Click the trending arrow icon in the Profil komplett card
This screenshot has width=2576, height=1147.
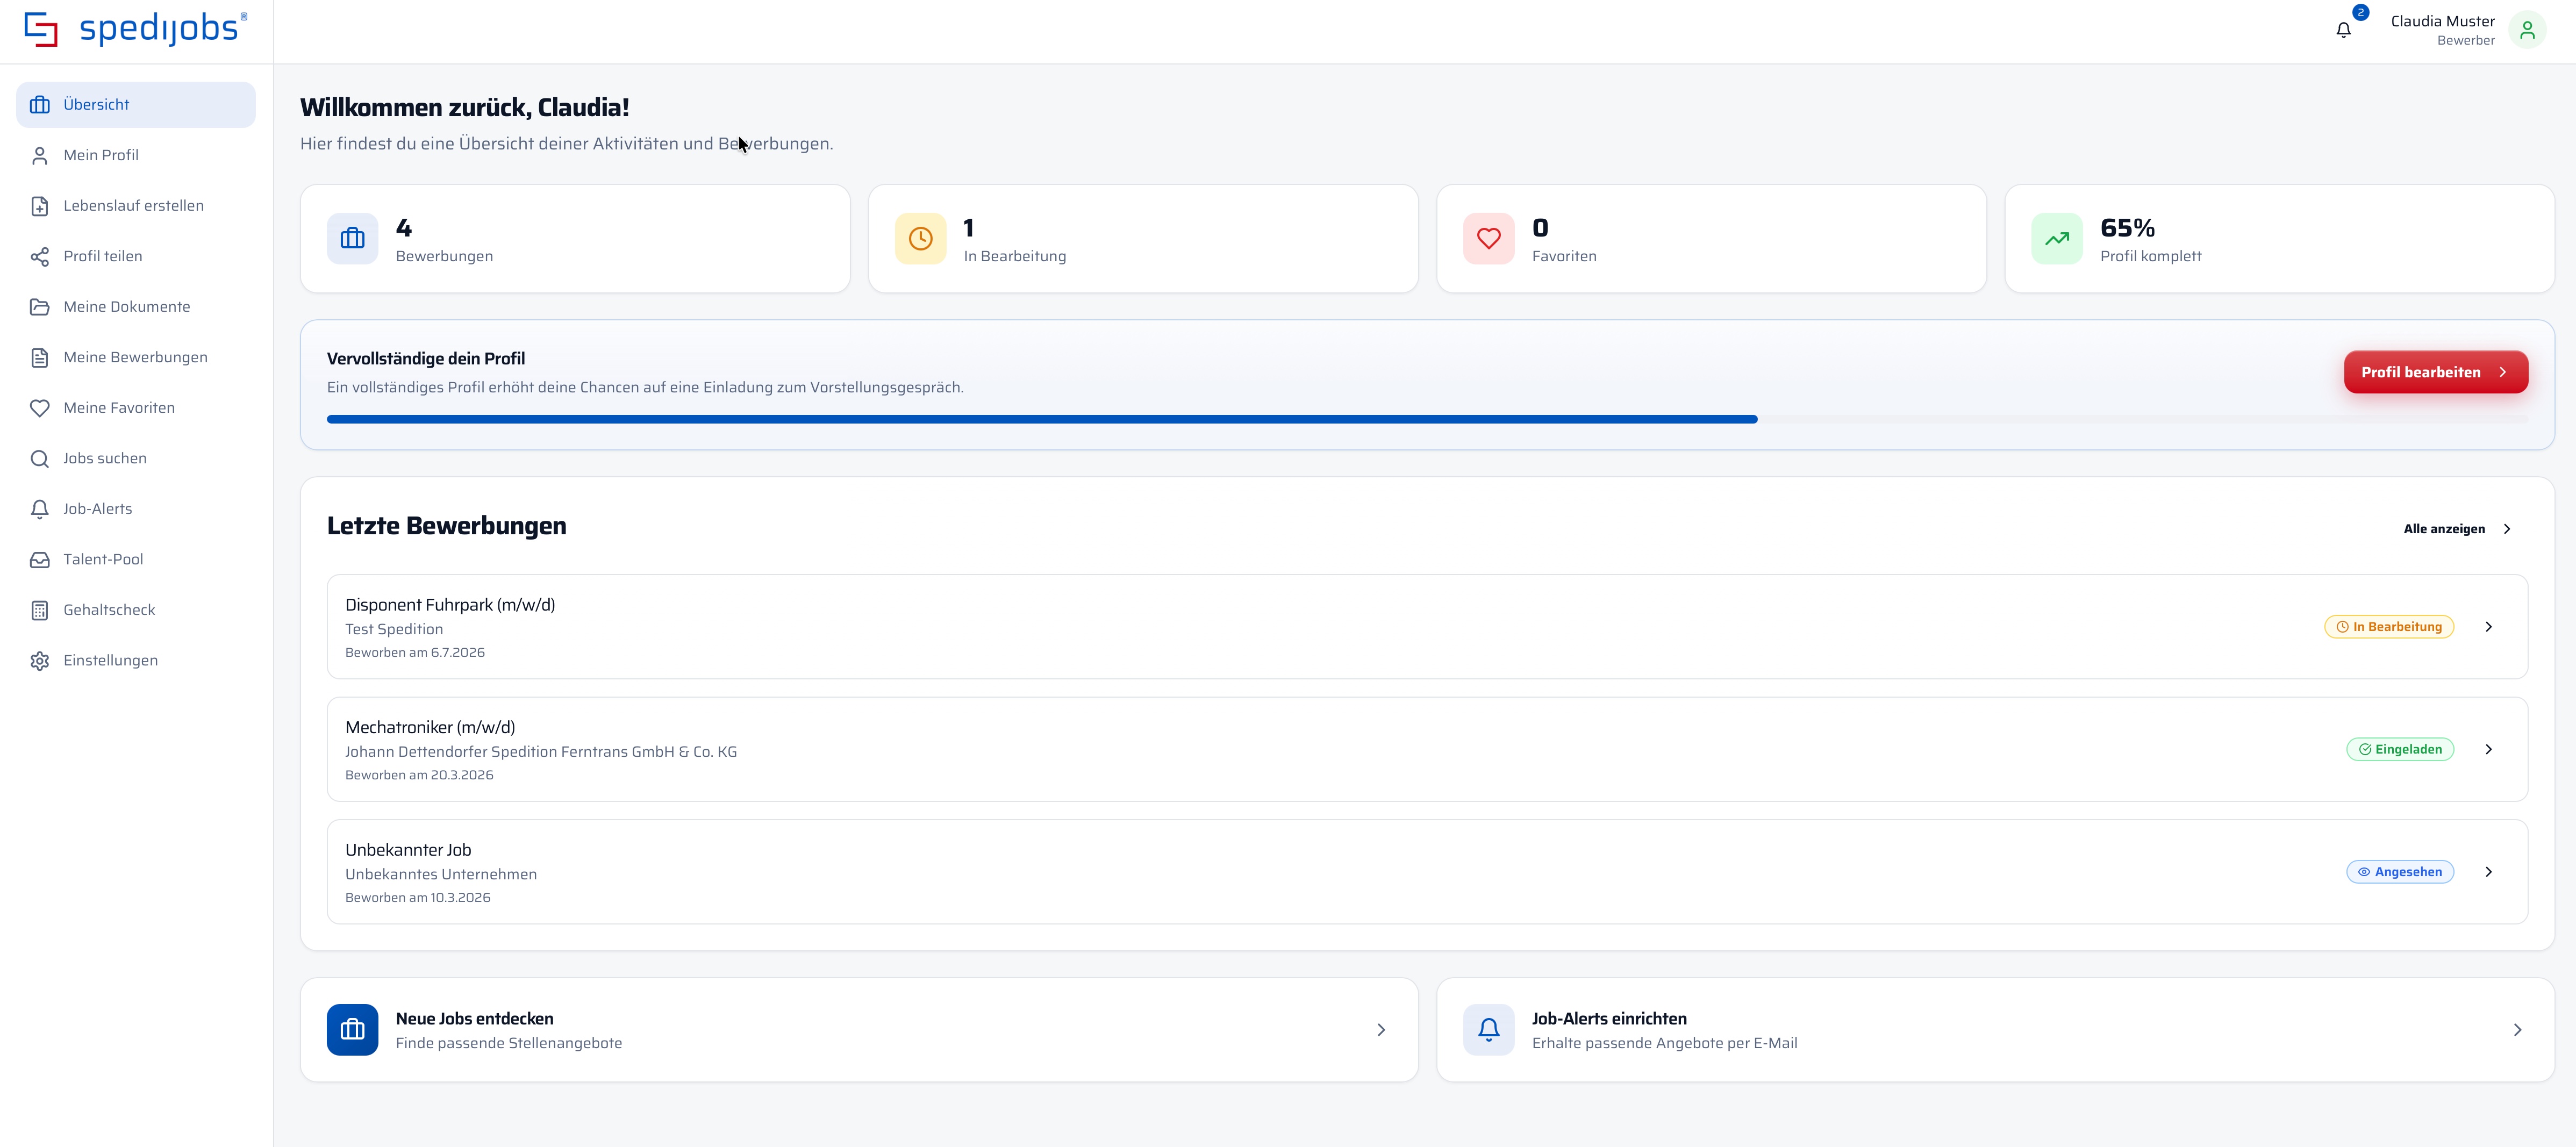point(2056,238)
